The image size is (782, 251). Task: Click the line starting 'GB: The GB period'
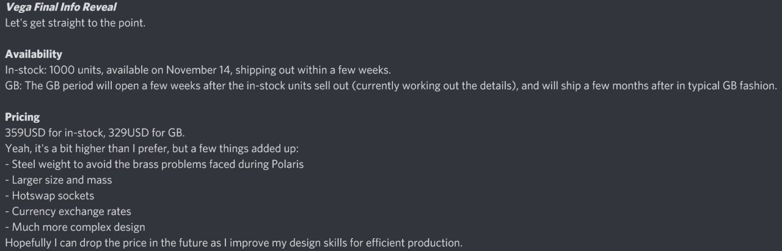click(x=391, y=85)
